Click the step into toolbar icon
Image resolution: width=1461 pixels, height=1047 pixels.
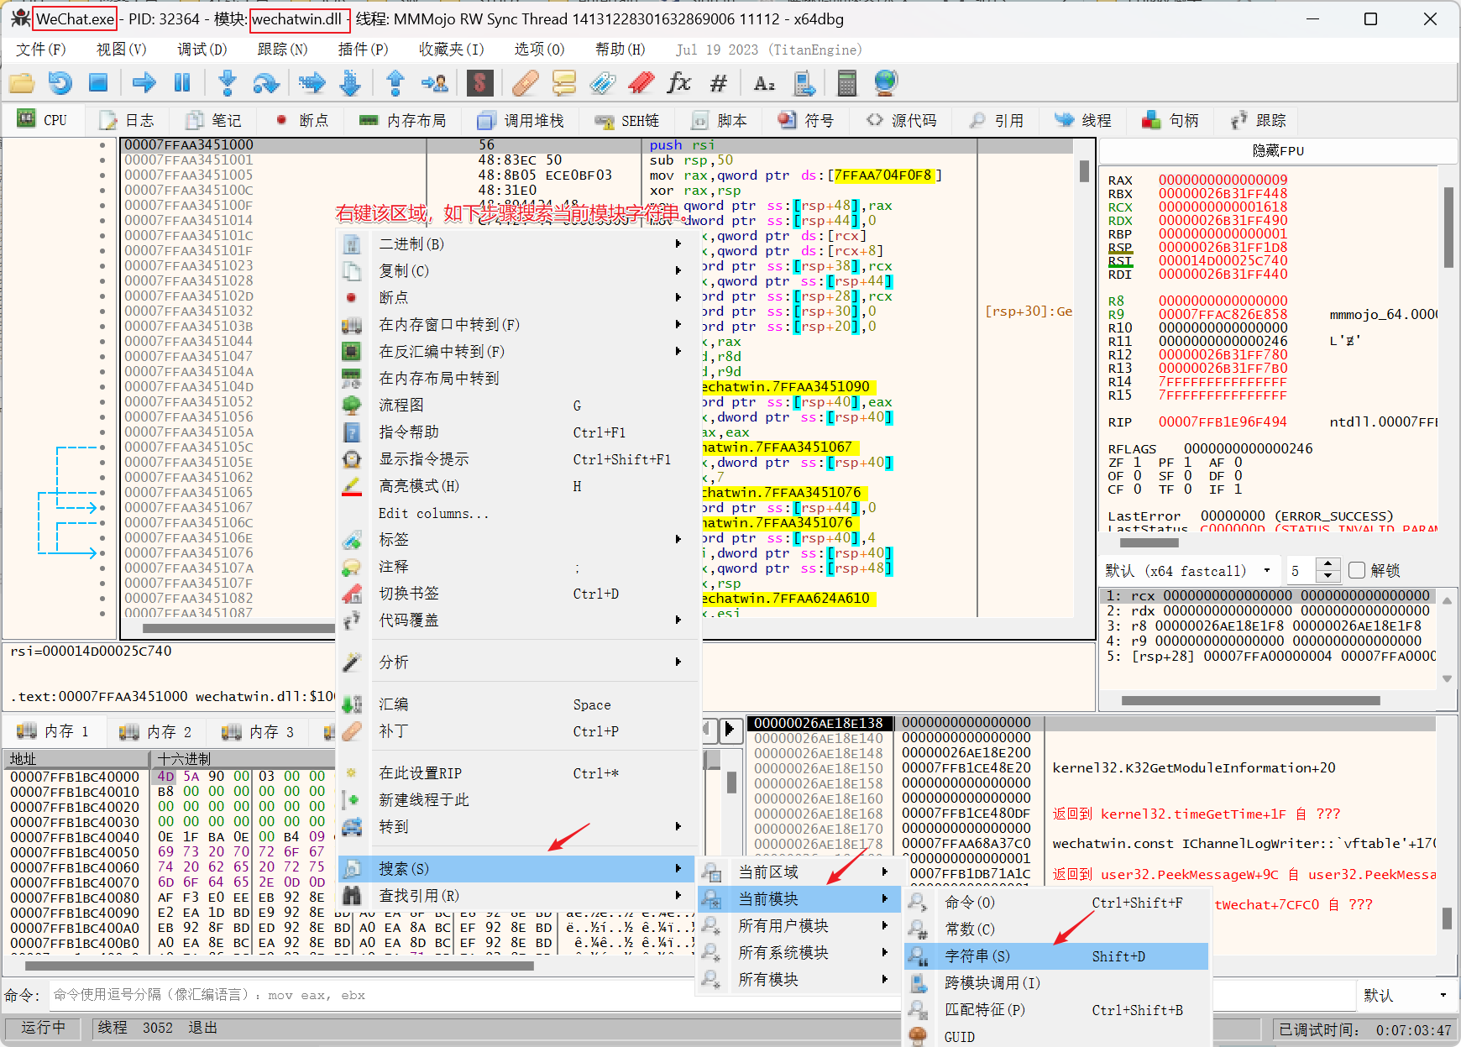[227, 83]
